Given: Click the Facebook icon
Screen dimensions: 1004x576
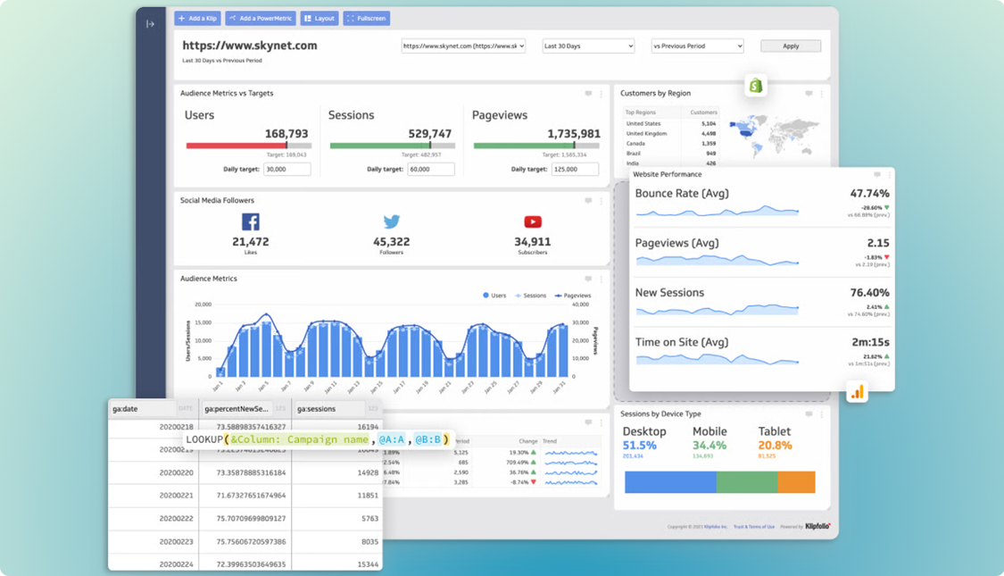Looking at the screenshot, I should click(251, 221).
